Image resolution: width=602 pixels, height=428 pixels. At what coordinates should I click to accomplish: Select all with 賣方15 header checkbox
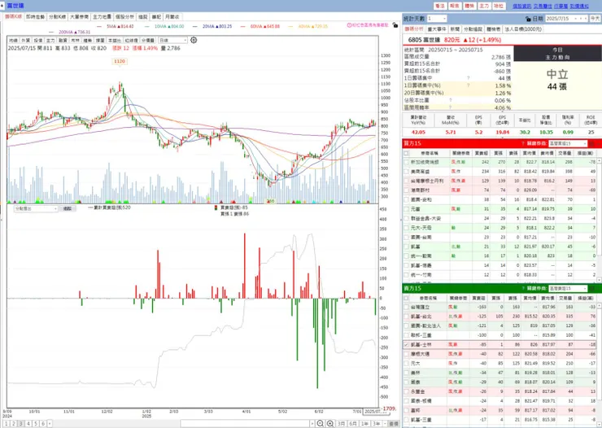pyautogui.click(x=406, y=298)
